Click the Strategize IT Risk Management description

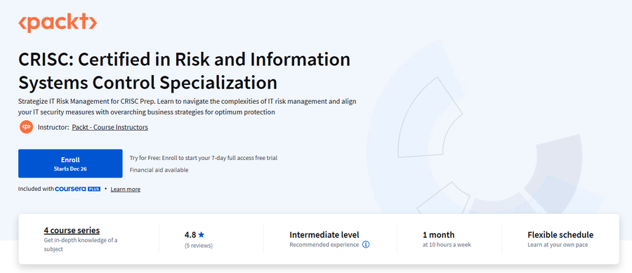[x=187, y=107]
